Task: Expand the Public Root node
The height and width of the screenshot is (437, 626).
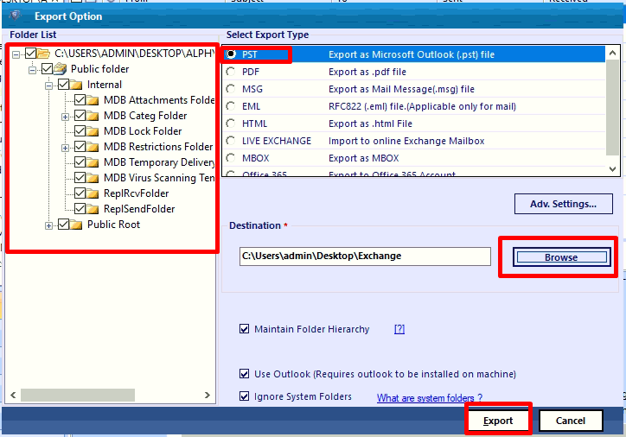Action: pyautogui.click(x=48, y=225)
